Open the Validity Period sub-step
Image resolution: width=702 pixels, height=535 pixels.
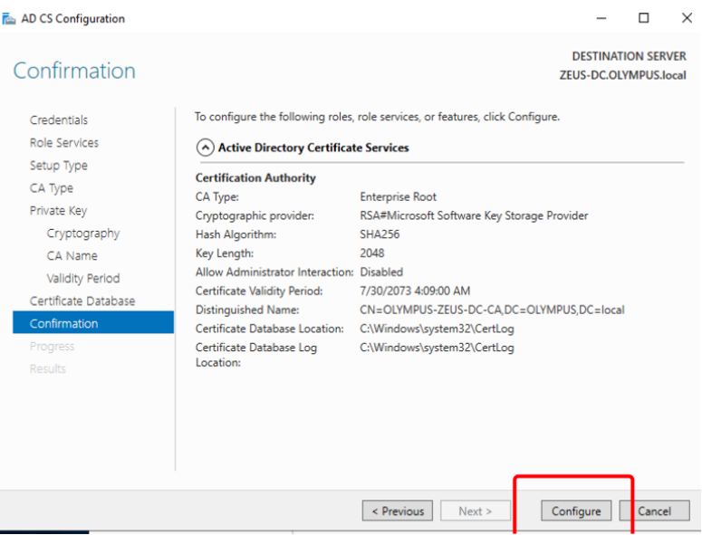pyautogui.click(x=83, y=279)
